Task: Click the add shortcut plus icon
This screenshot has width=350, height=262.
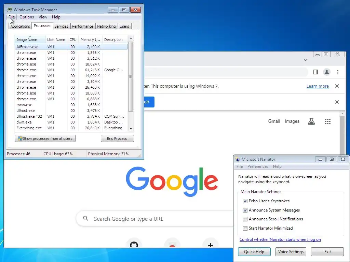Action: (x=210, y=245)
